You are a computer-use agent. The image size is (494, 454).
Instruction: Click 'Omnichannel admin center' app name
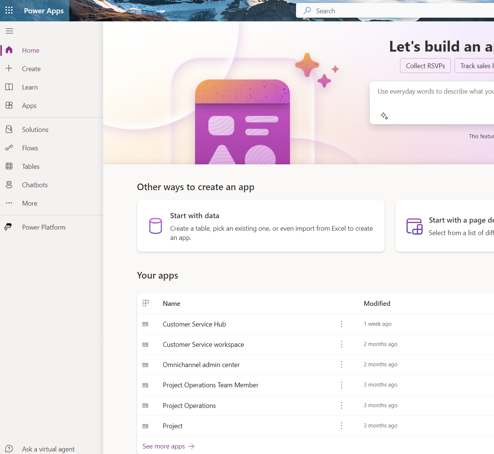pos(201,364)
